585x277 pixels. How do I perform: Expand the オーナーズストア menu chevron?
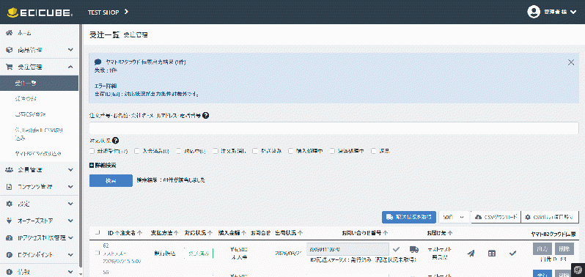pos(70,221)
